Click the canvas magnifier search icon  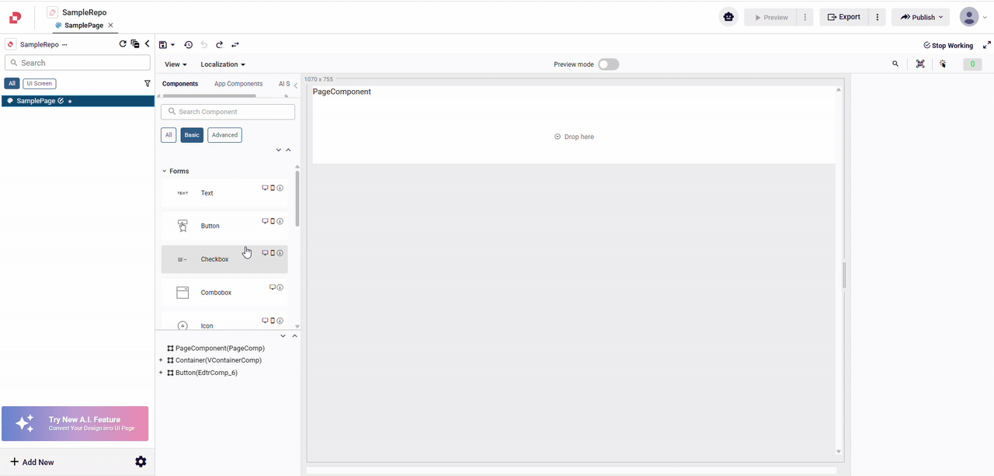895,64
